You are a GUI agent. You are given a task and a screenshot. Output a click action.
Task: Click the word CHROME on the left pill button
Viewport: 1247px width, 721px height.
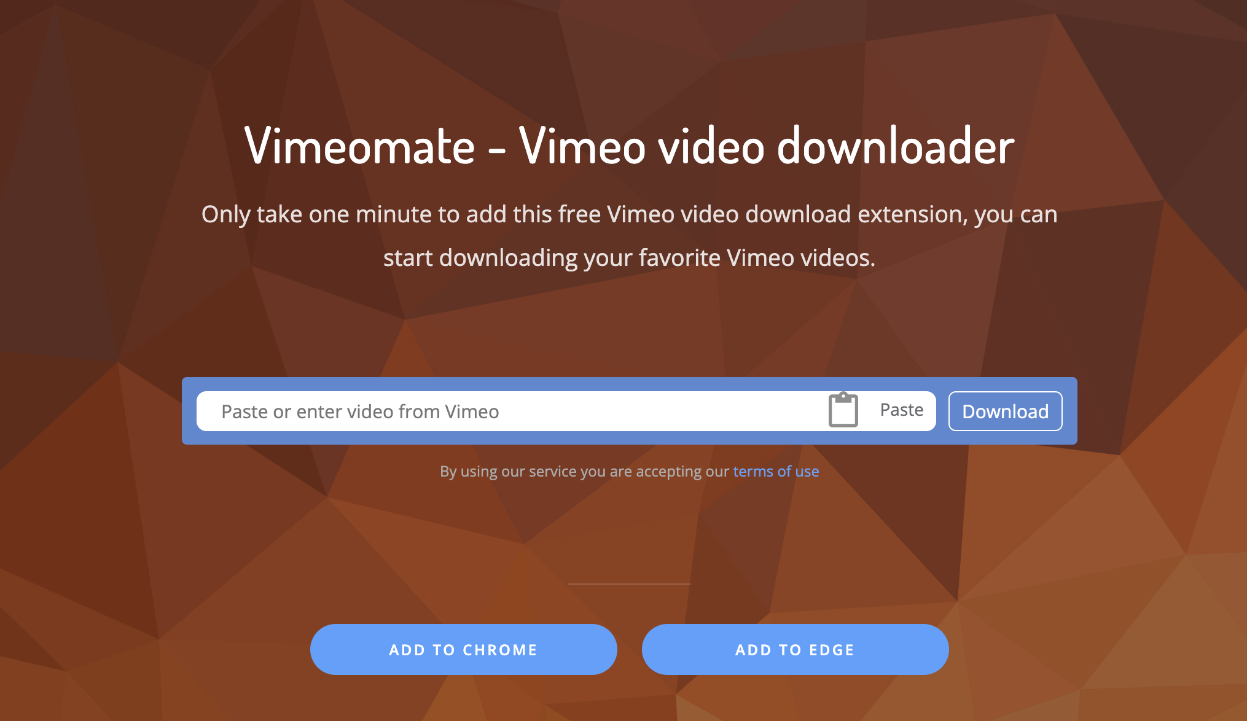[x=500, y=650]
